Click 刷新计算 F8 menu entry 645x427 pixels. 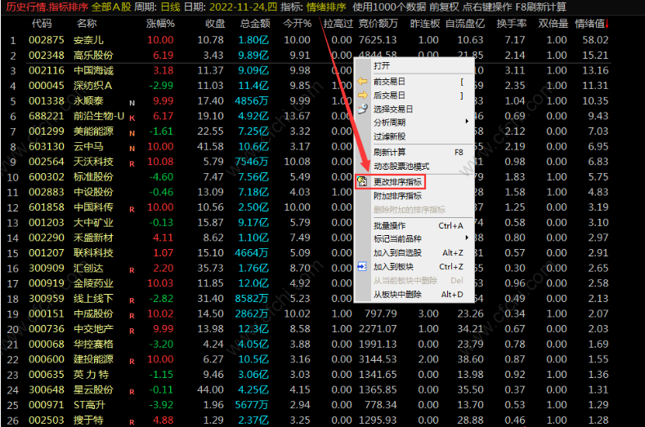click(414, 153)
